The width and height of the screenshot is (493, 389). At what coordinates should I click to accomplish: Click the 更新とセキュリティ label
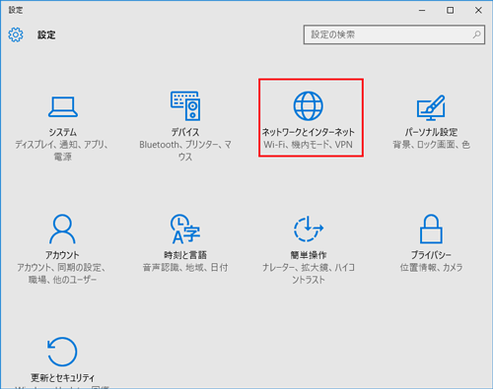(x=62, y=378)
